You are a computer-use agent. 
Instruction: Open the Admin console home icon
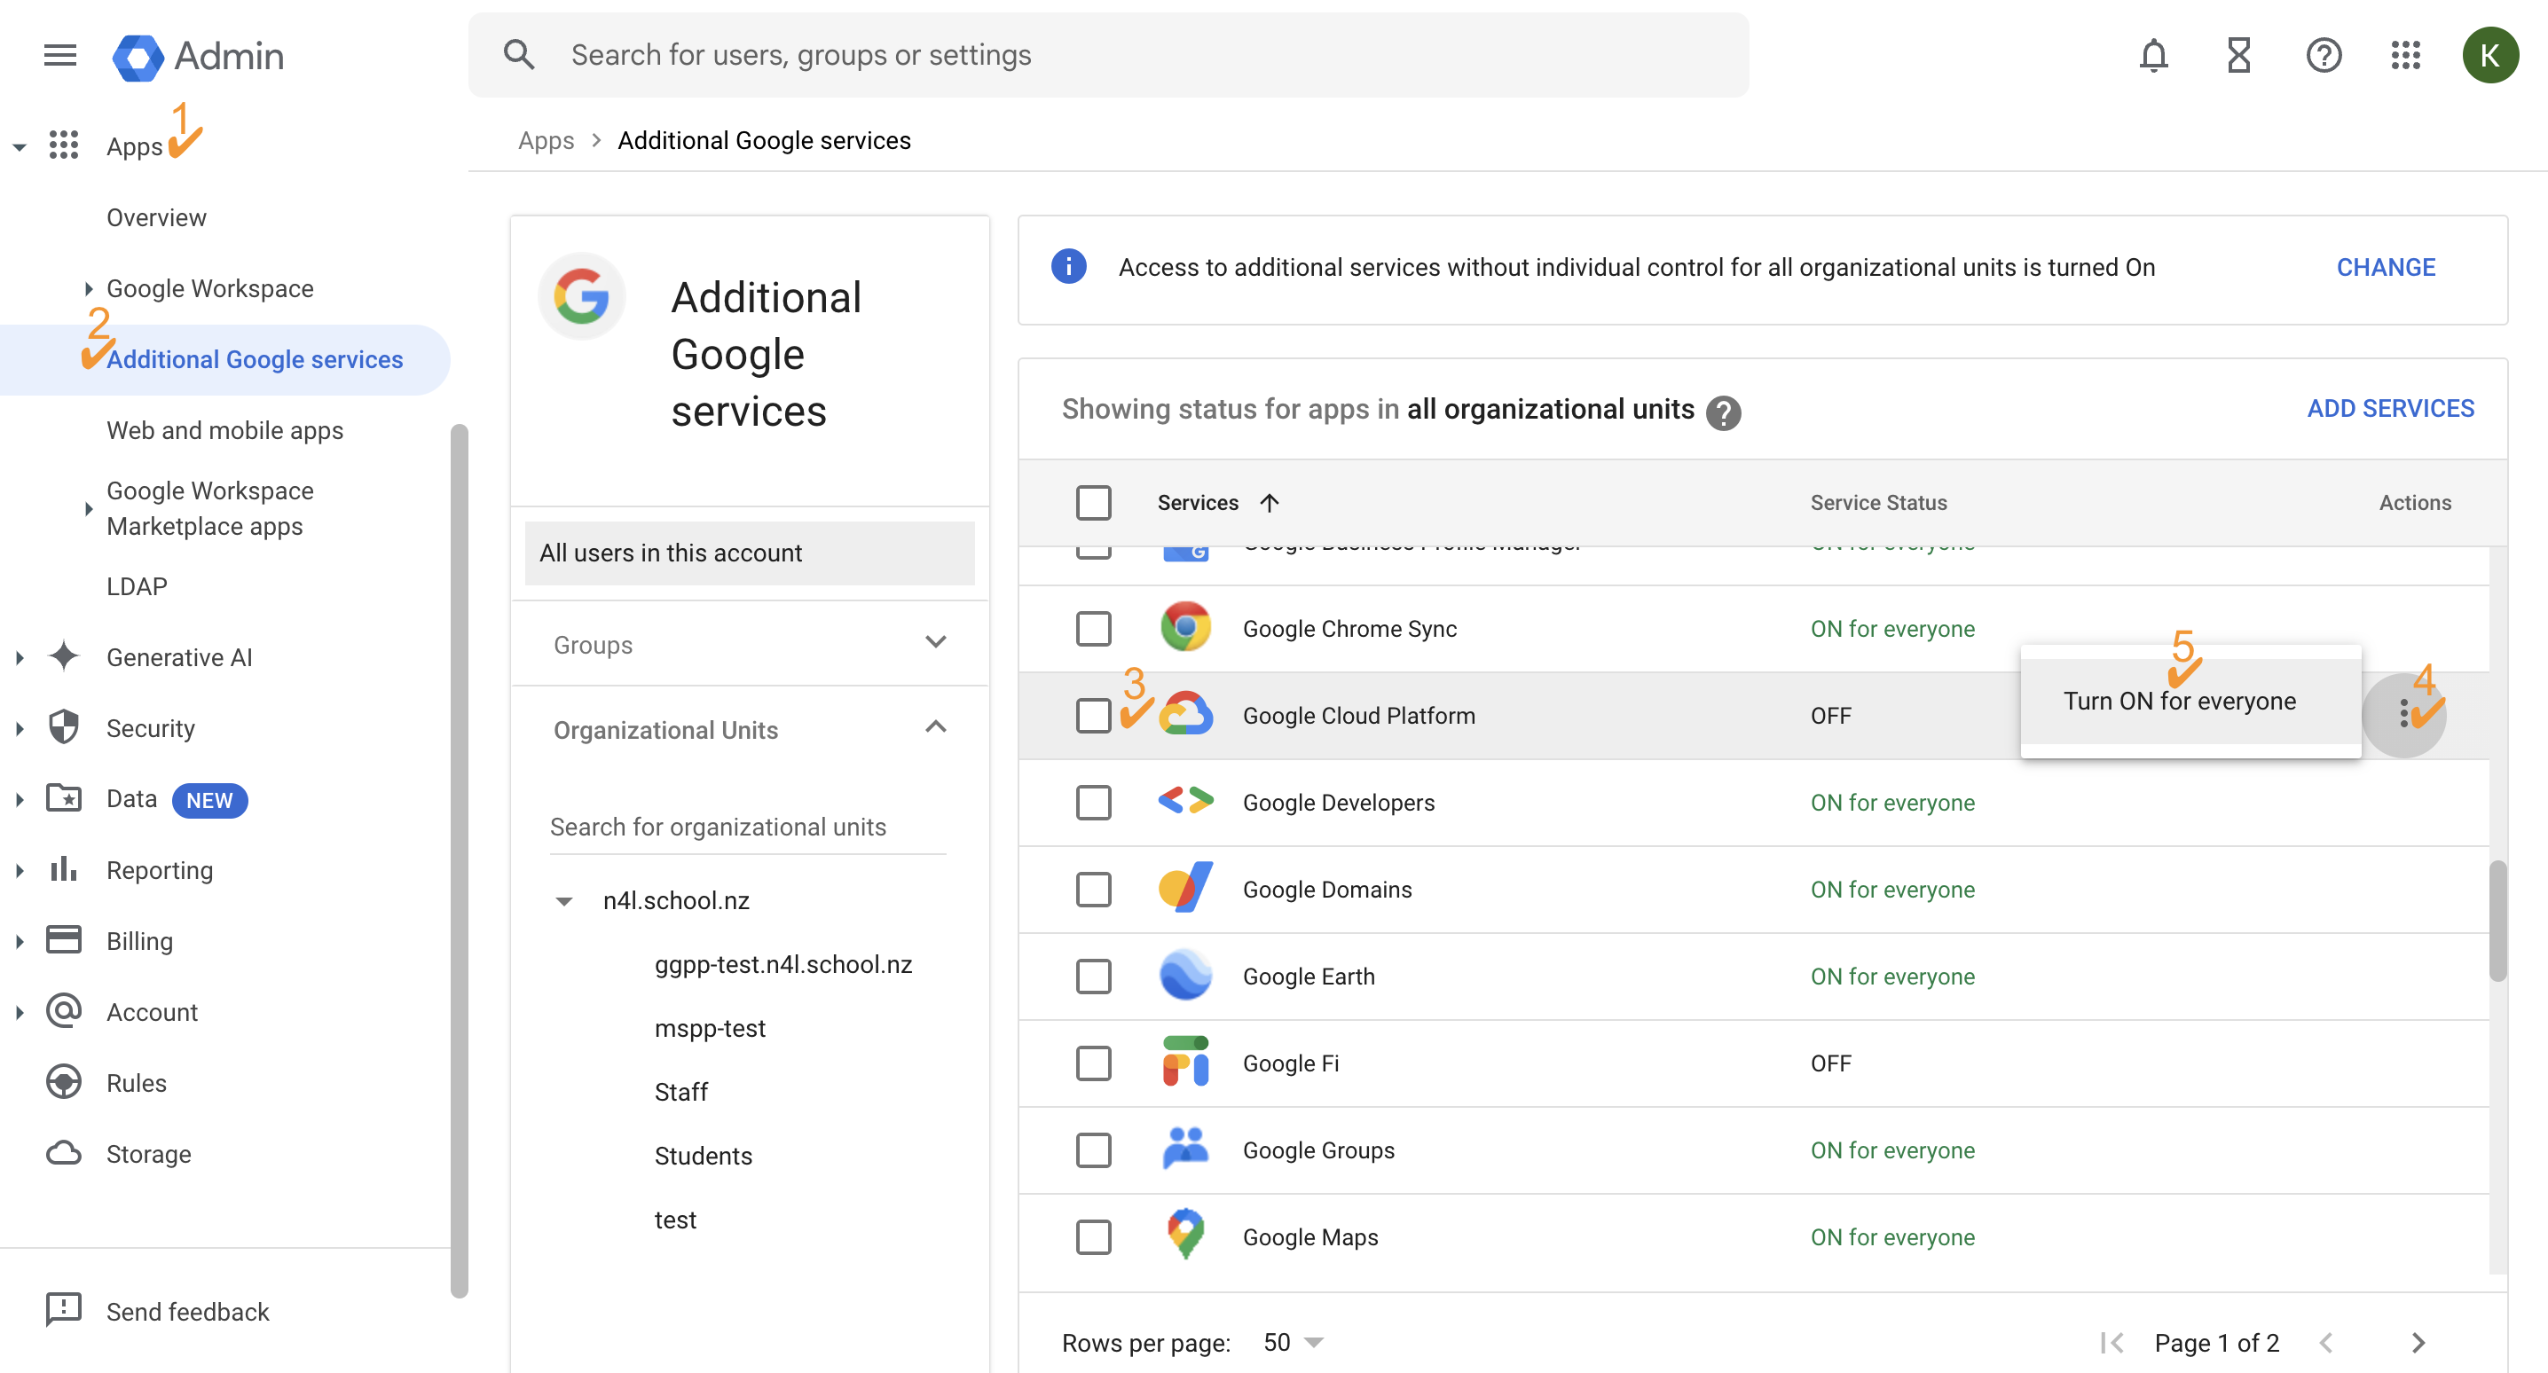click(138, 57)
